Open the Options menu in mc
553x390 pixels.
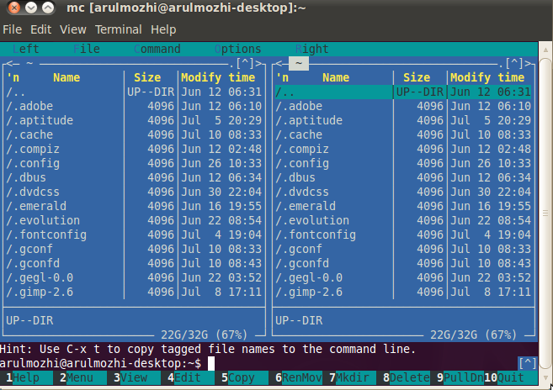point(238,49)
